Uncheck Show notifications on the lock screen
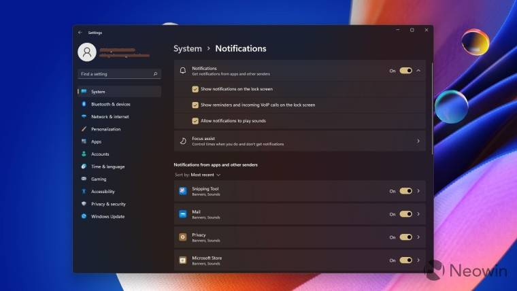 pyautogui.click(x=195, y=89)
